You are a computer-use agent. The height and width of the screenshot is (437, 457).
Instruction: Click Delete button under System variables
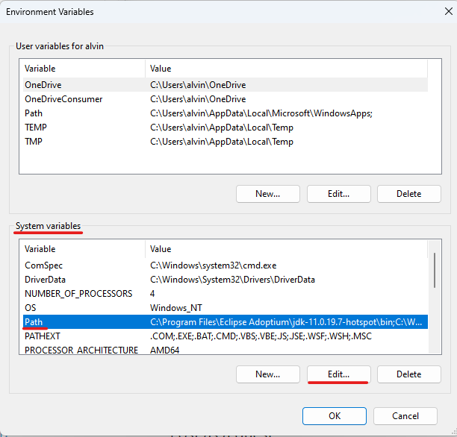408,374
